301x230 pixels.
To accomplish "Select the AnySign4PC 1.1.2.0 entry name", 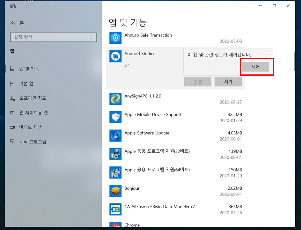I will click(143, 96).
